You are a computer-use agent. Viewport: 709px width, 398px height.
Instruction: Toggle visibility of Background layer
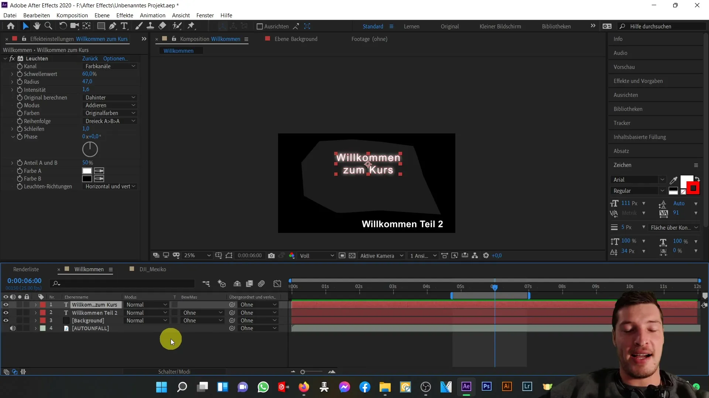tap(6, 320)
